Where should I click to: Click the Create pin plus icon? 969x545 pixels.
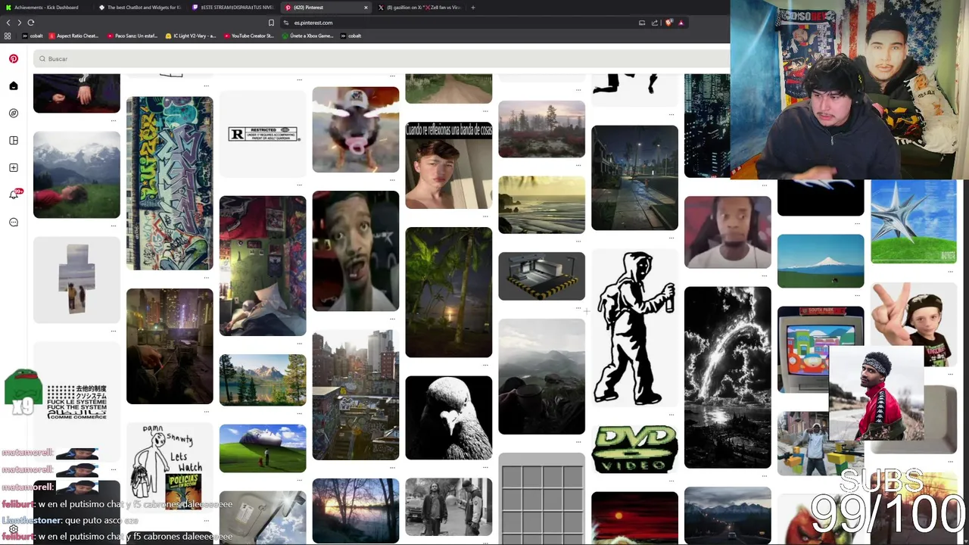tap(14, 167)
